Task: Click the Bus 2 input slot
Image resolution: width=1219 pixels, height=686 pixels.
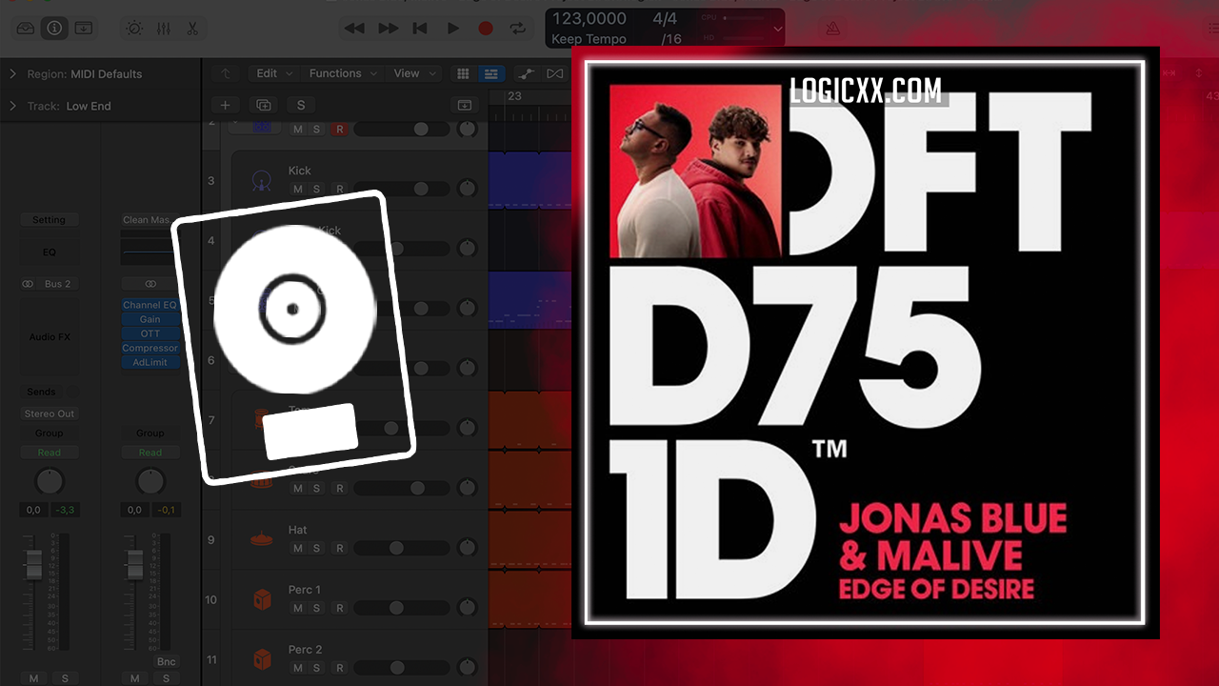Action: [x=58, y=284]
